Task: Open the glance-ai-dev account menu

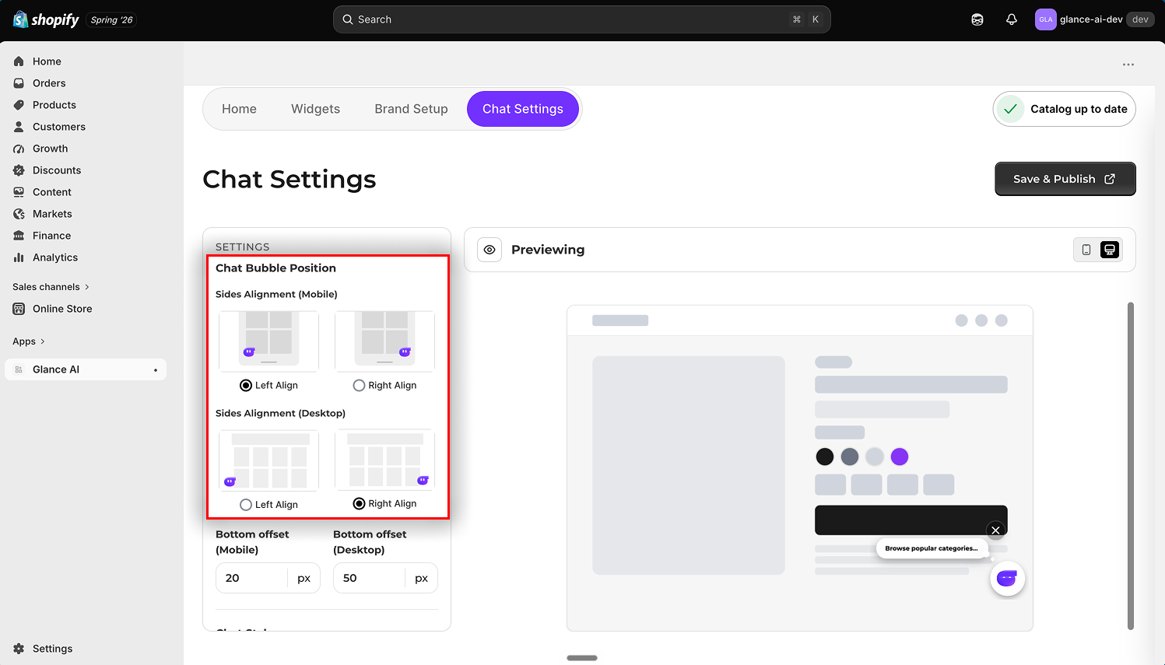Action: click(1094, 19)
